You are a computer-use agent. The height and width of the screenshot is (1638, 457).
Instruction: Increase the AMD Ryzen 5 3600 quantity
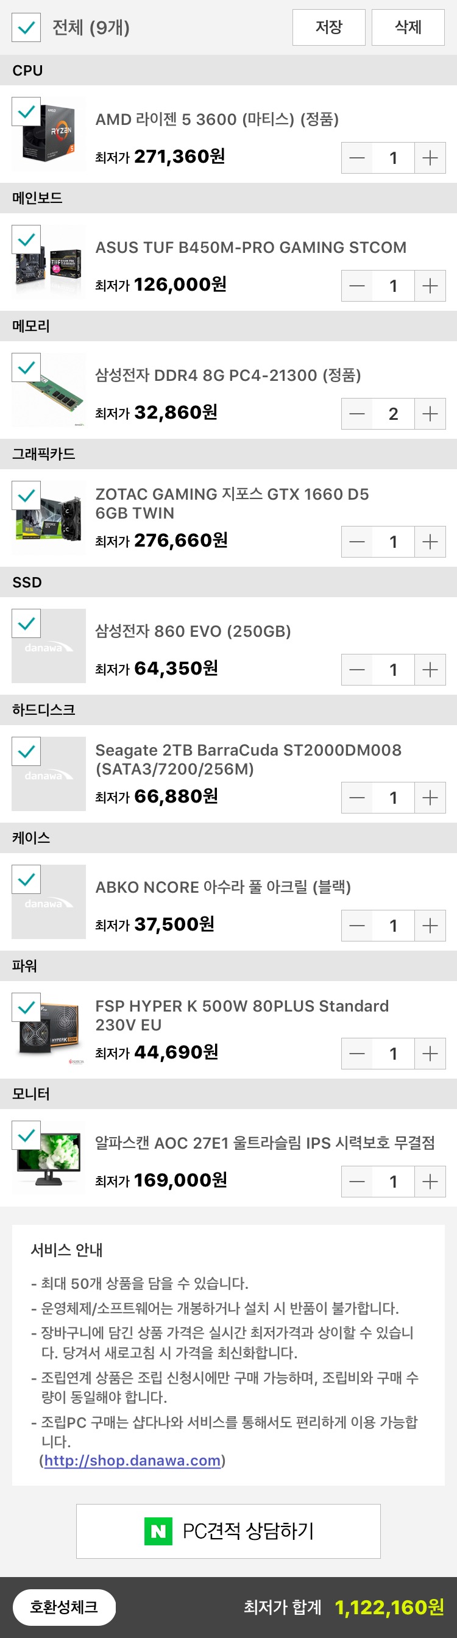click(x=430, y=158)
